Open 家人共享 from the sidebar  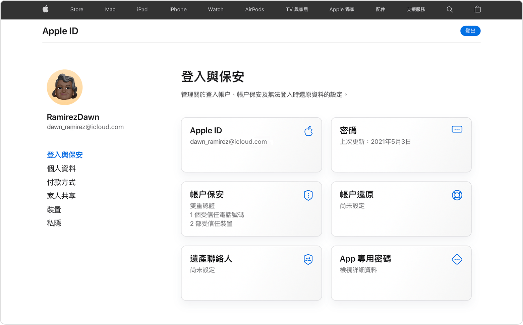click(x=61, y=196)
